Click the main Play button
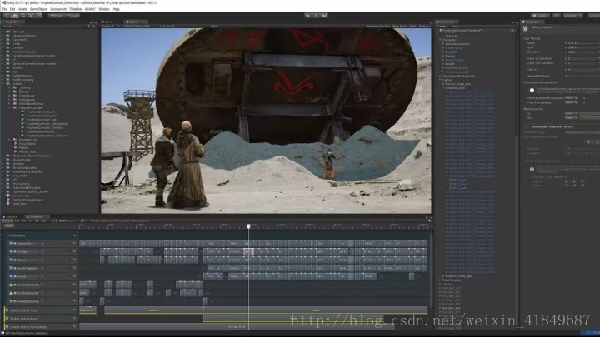The image size is (600, 337). click(x=307, y=16)
